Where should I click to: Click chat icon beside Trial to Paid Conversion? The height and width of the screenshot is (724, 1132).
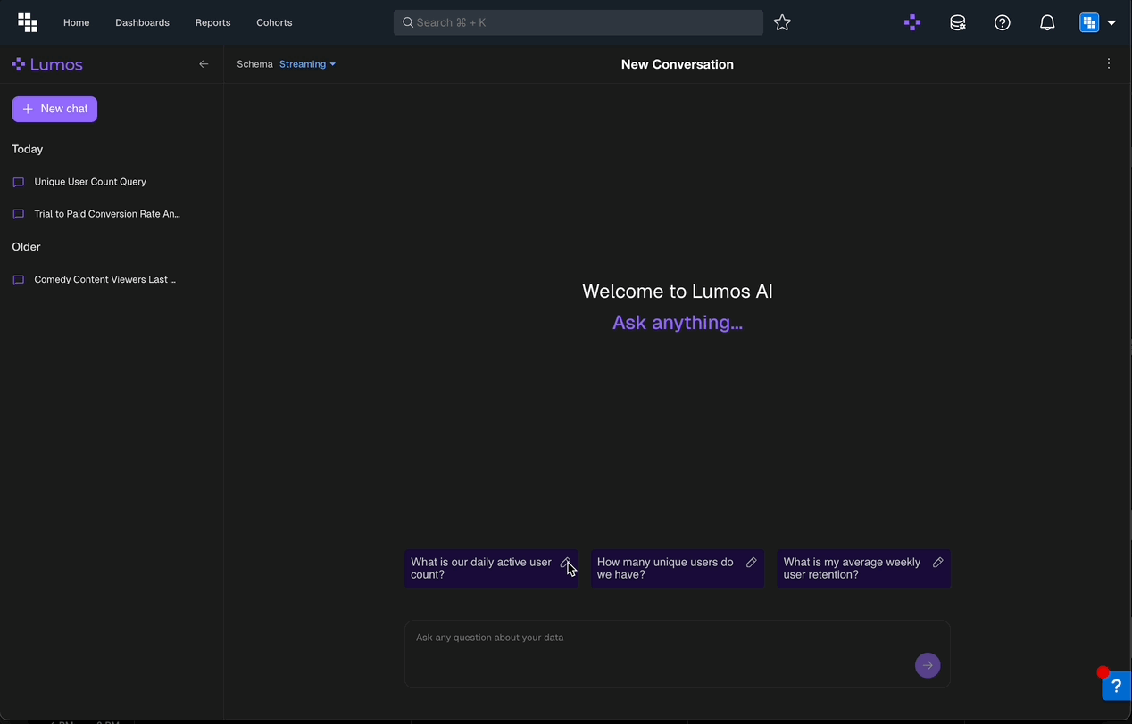[x=19, y=215]
